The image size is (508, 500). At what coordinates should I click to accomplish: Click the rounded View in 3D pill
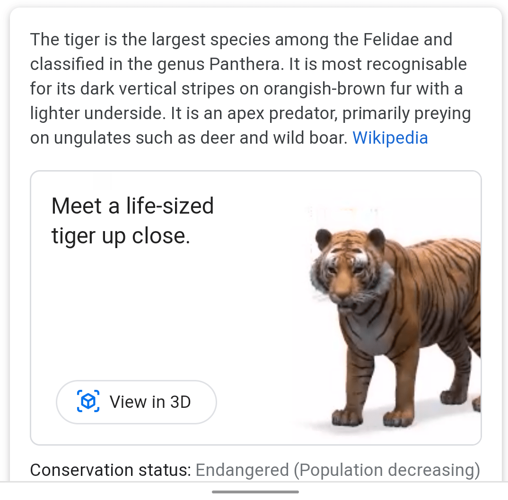pyautogui.click(x=136, y=401)
